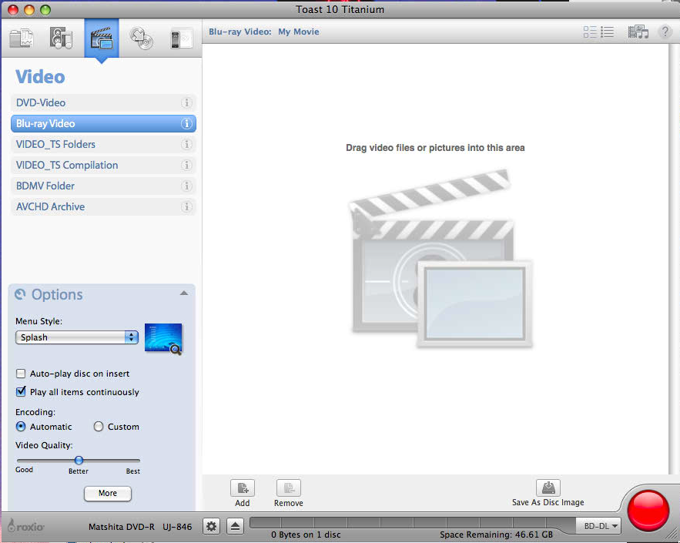Click the More options button
This screenshot has height=543, width=680.
pos(108,494)
